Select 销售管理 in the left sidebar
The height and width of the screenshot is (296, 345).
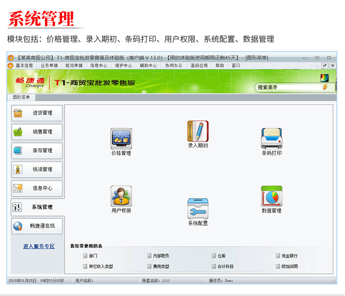point(37,132)
